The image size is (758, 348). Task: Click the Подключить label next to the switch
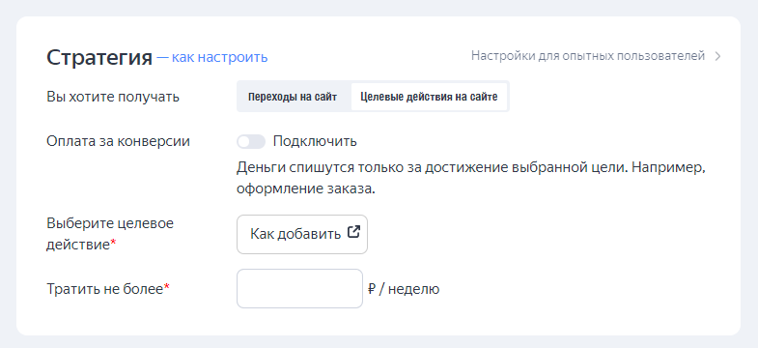pyautogui.click(x=315, y=141)
